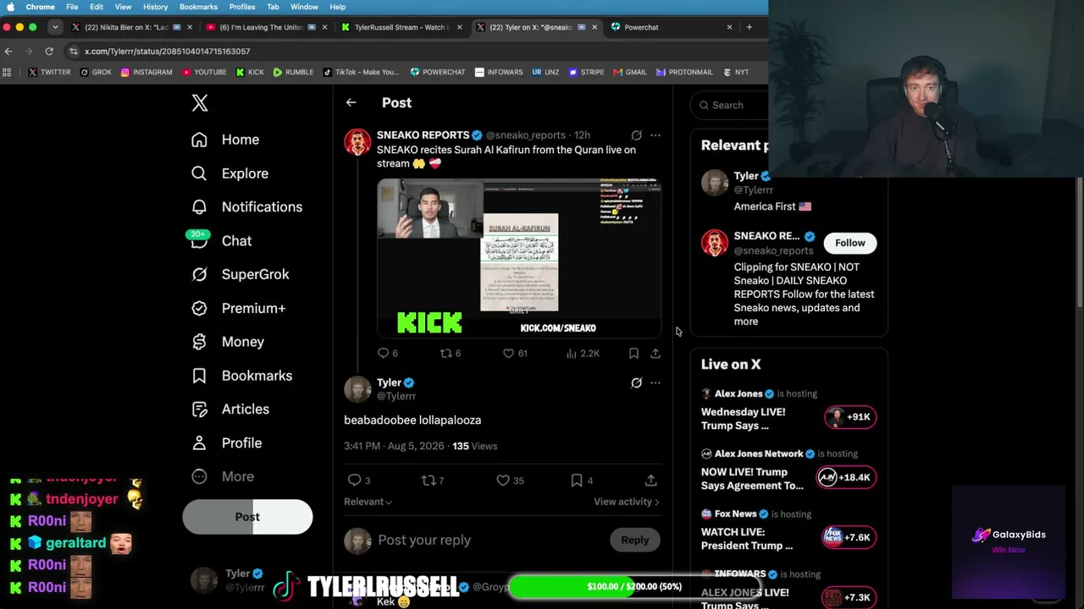Image resolution: width=1084 pixels, height=609 pixels.
Task: Open the POWERCHAT bookmark
Action: (438, 72)
